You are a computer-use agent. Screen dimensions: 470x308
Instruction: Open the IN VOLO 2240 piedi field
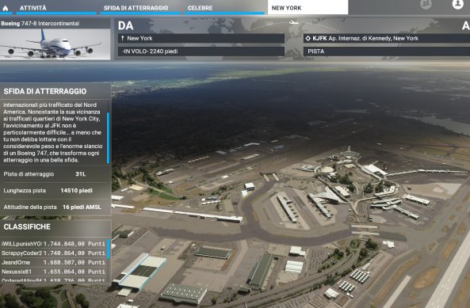201,51
